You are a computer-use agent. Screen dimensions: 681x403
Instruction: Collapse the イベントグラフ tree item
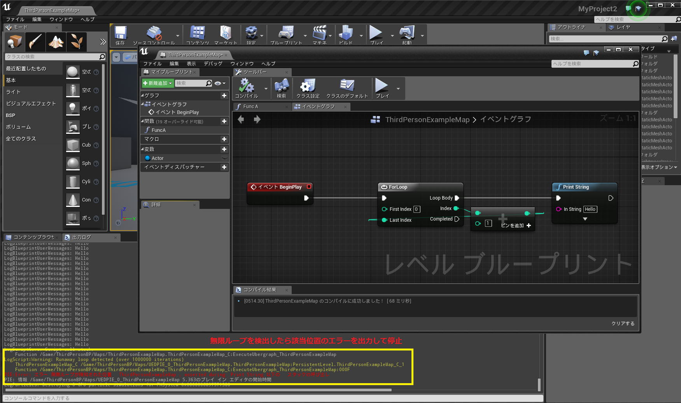pos(142,104)
